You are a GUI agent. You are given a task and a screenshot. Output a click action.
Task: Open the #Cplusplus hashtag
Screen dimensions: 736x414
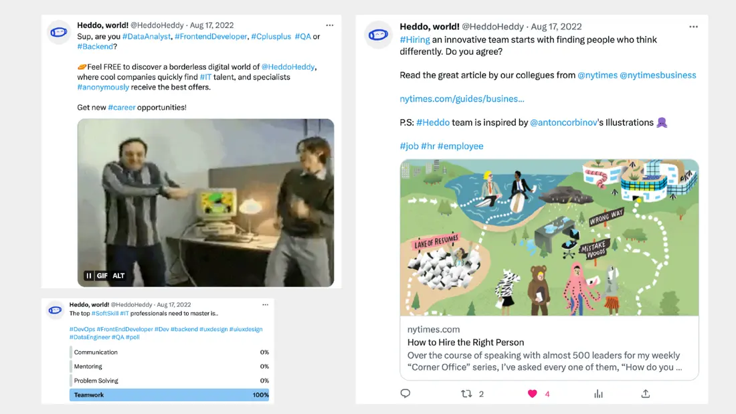(271, 37)
